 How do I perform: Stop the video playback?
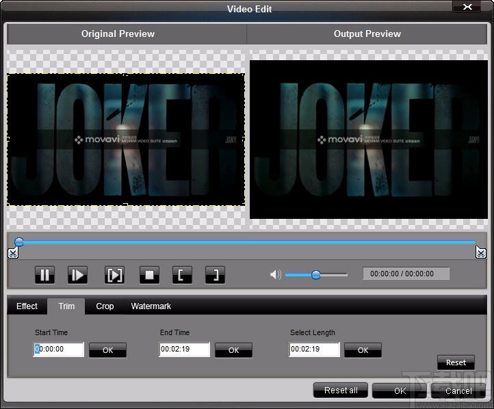pos(148,275)
